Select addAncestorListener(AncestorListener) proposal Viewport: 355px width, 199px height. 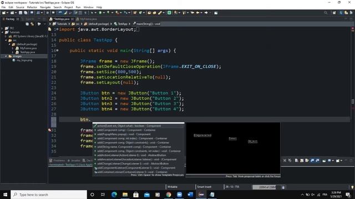(138, 160)
